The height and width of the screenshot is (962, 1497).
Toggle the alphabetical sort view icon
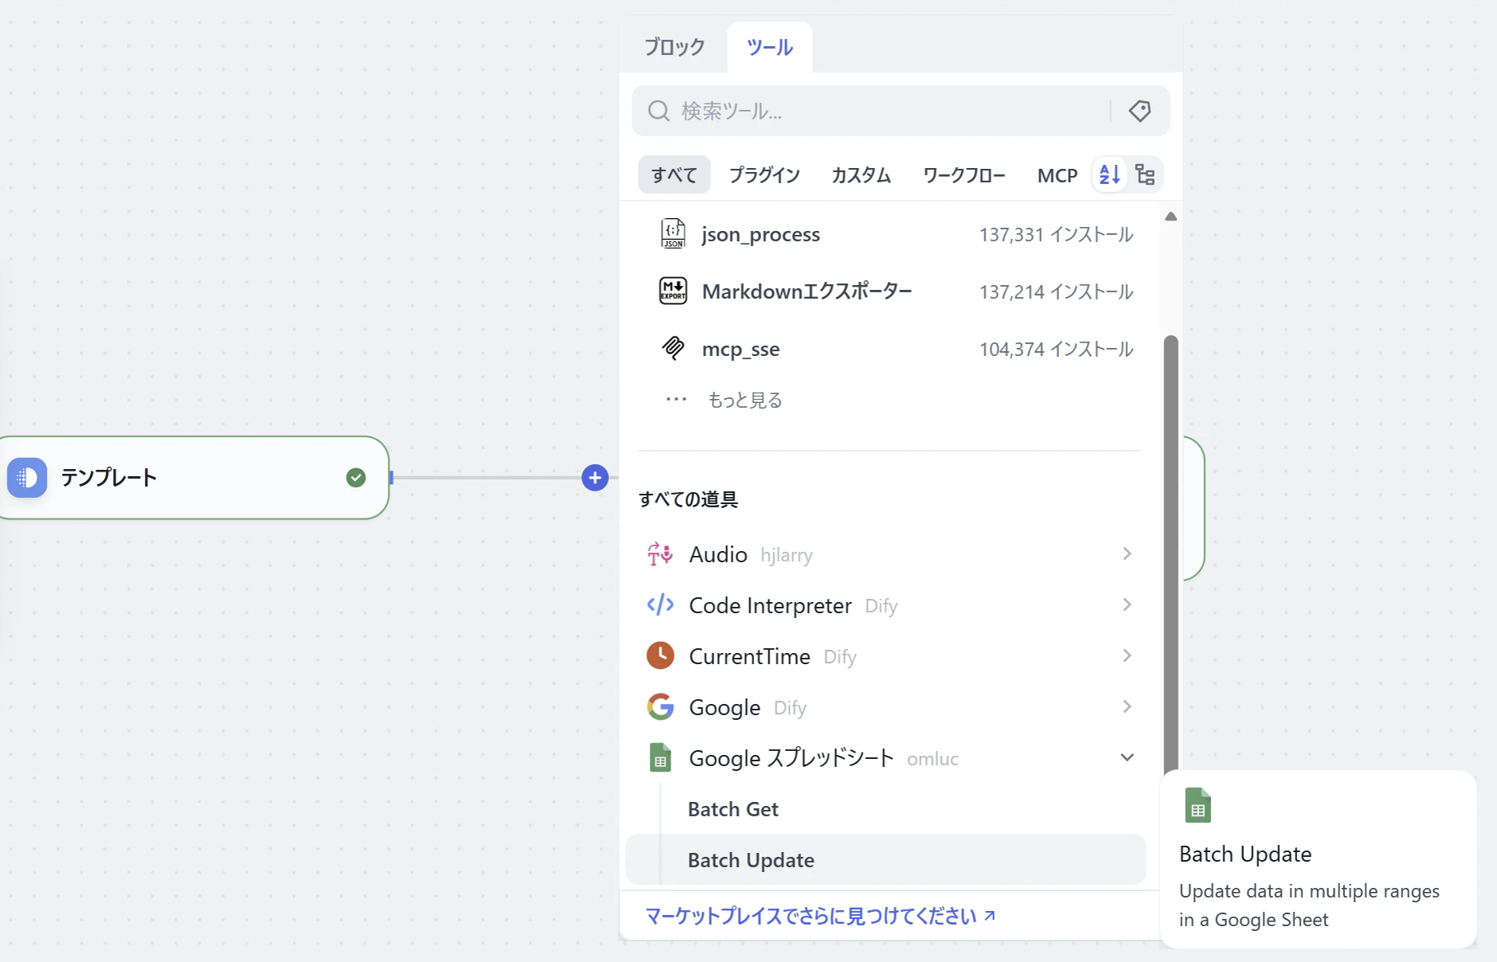(1109, 174)
